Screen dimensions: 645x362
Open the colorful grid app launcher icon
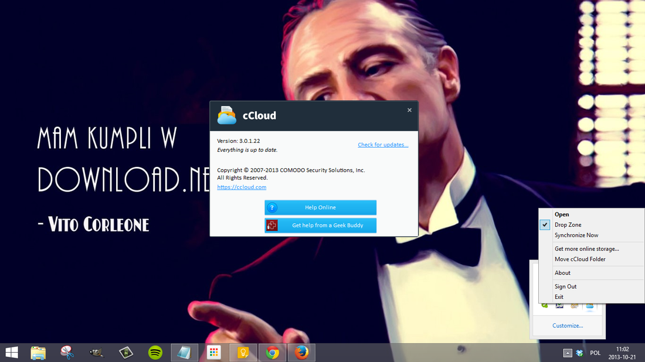click(213, 353)
